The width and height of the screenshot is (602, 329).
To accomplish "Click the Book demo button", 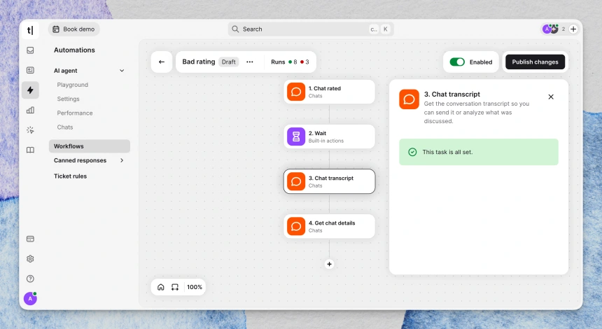I will (x=73, y=29).
